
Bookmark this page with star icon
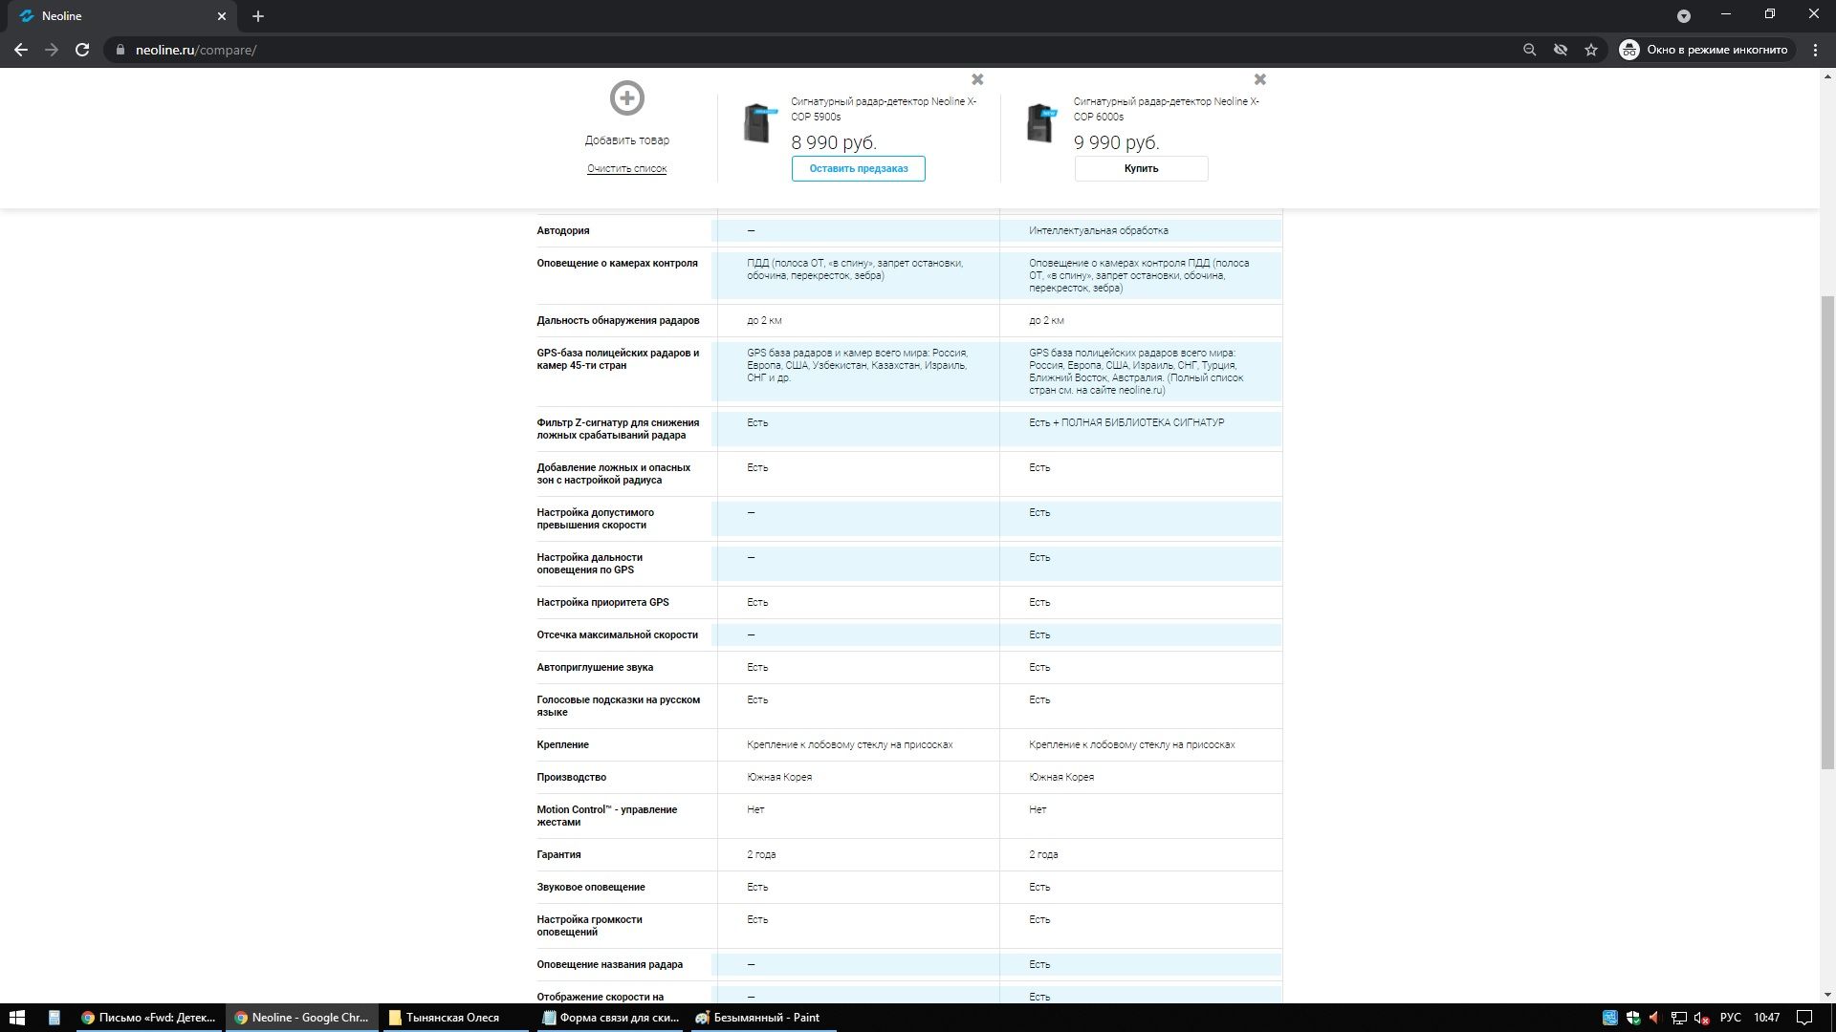coord(1591,50)
